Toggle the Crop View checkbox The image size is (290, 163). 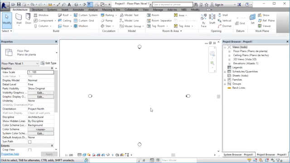click(30, 150)
